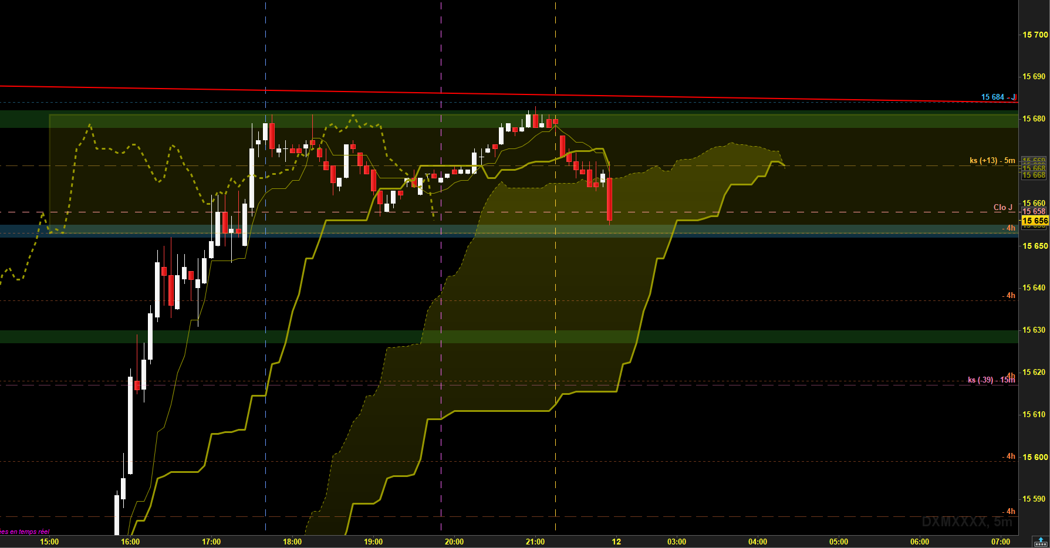Click the 19:00 time axis label
1050x548 pixels.
373,542
